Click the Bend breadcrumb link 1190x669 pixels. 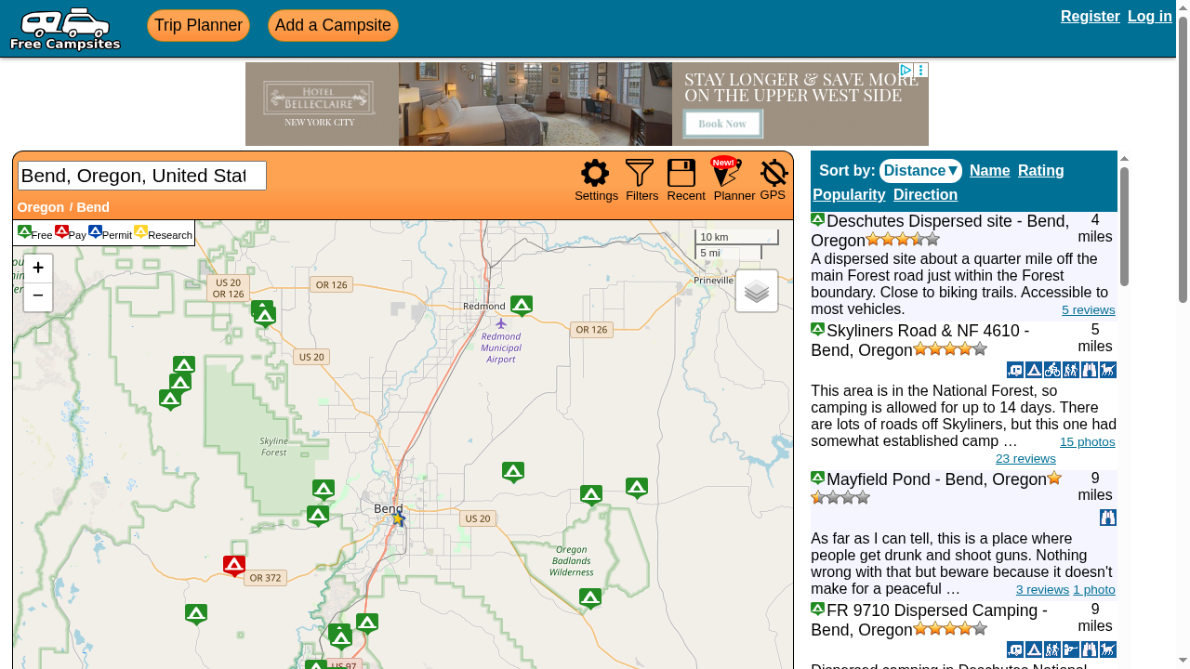click(93, 207)
